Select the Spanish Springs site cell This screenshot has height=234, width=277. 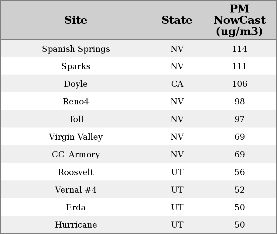click(76, 49)
